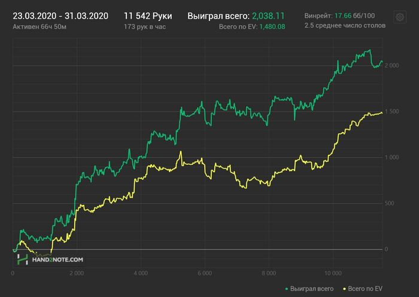The height and width of the screenshot is (297, 419).
Task: Click the '173 рук в час' text
Action: click(x=145, y=27)
